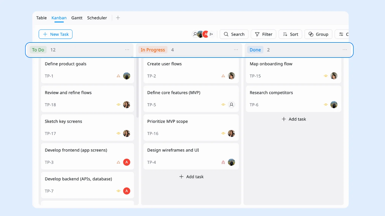Image resolution: width=385 pixels, height=216 pixels.
Task: Click the priority icon on TP-1 card
Action: [x=118, y=76]
